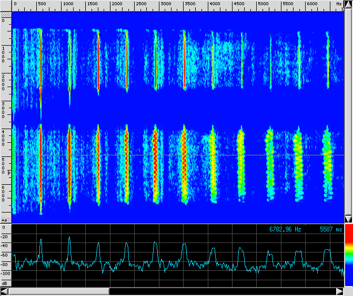Click the -60 dB label on spectrum axis
The image size is (353, 296).
5,255
